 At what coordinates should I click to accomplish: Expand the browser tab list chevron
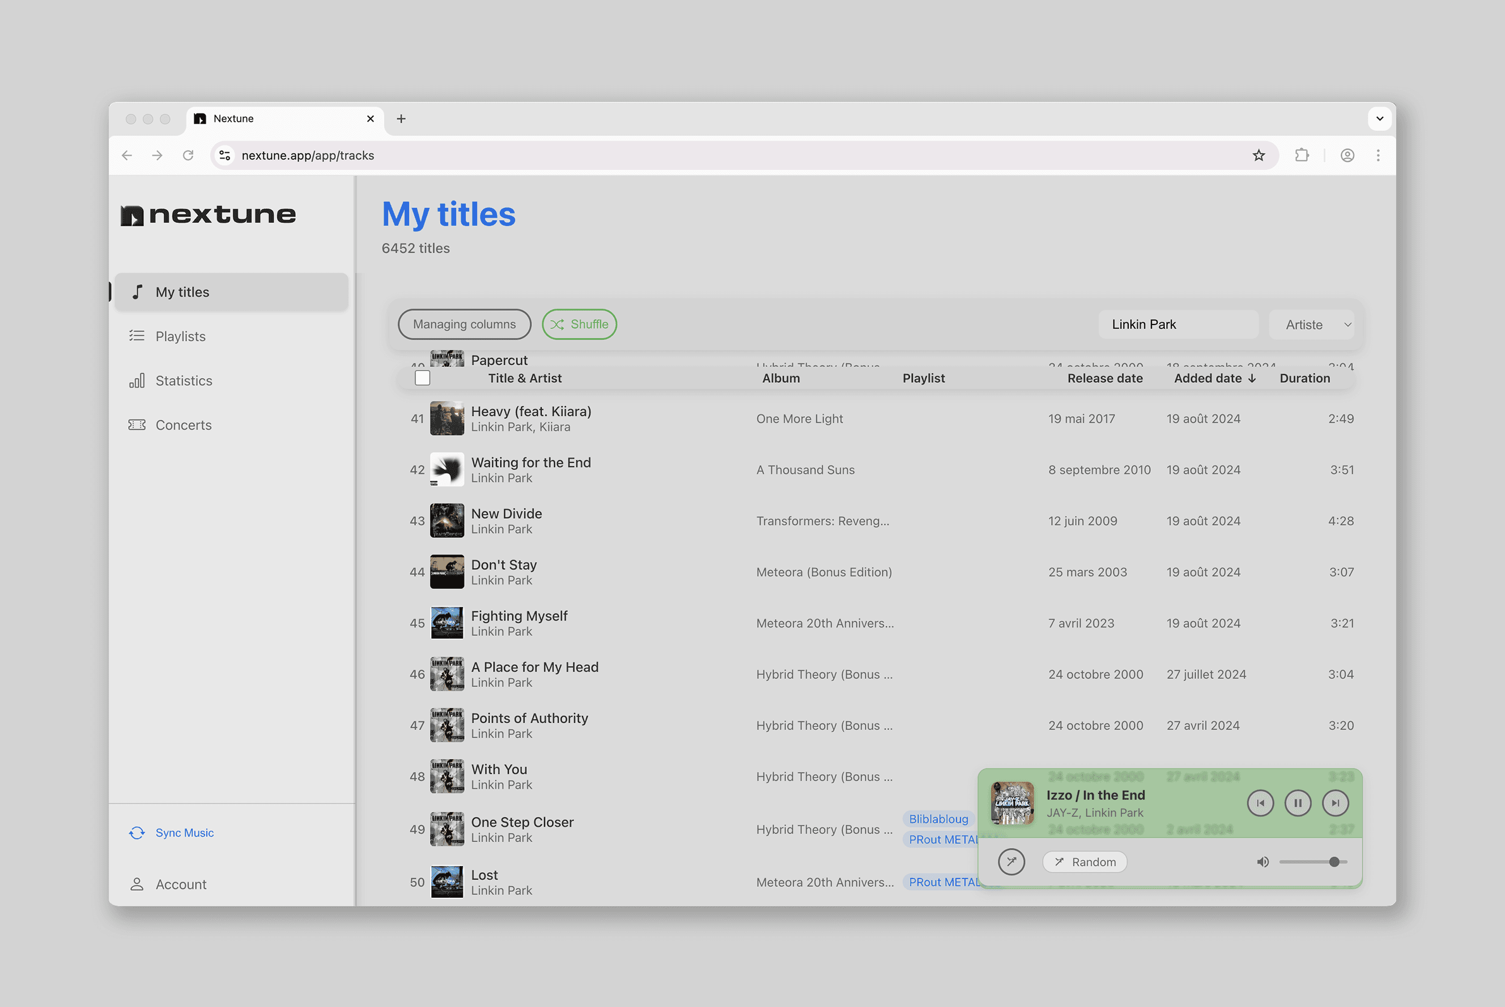pyautogui.click(x=1379, y=119)
